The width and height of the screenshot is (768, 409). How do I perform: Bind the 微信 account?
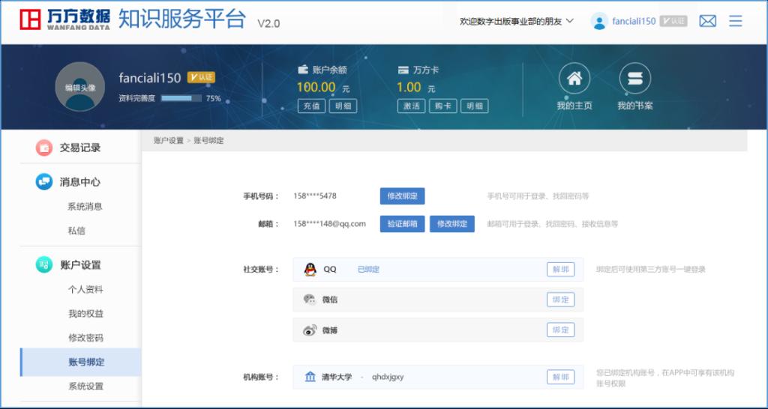(x=560, y=300)
